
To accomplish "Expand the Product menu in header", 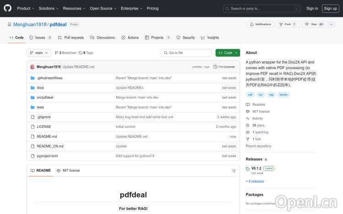I will click(x=25, y=8).
